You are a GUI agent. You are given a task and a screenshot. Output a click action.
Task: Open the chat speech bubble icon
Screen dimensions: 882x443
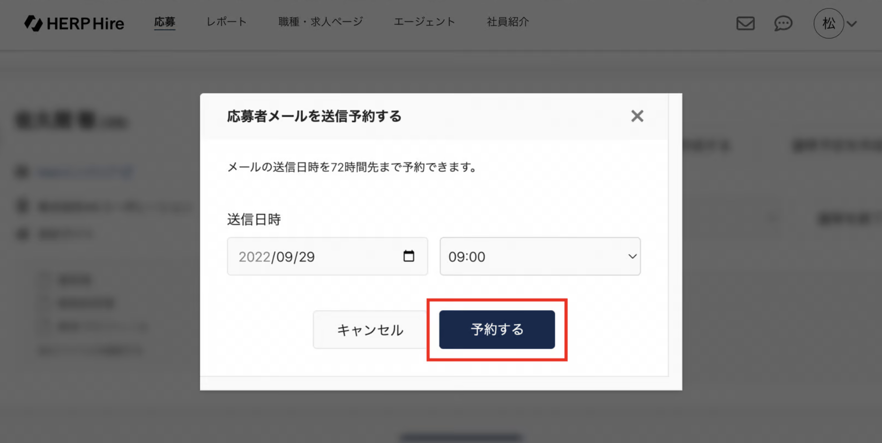pos(783,23)
